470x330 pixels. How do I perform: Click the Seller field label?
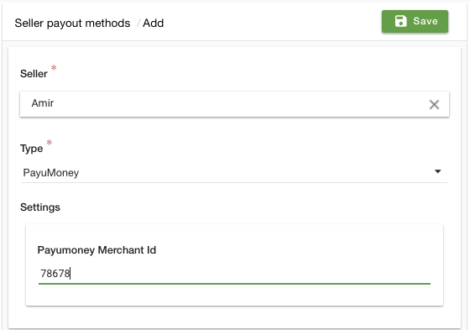(34, 74)
